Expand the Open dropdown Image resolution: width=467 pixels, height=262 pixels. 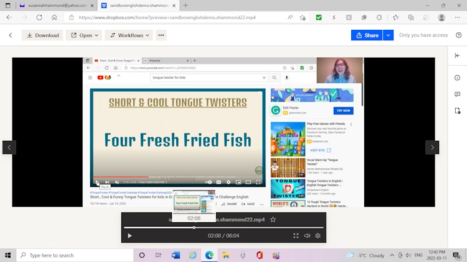[x=83, y=35]
